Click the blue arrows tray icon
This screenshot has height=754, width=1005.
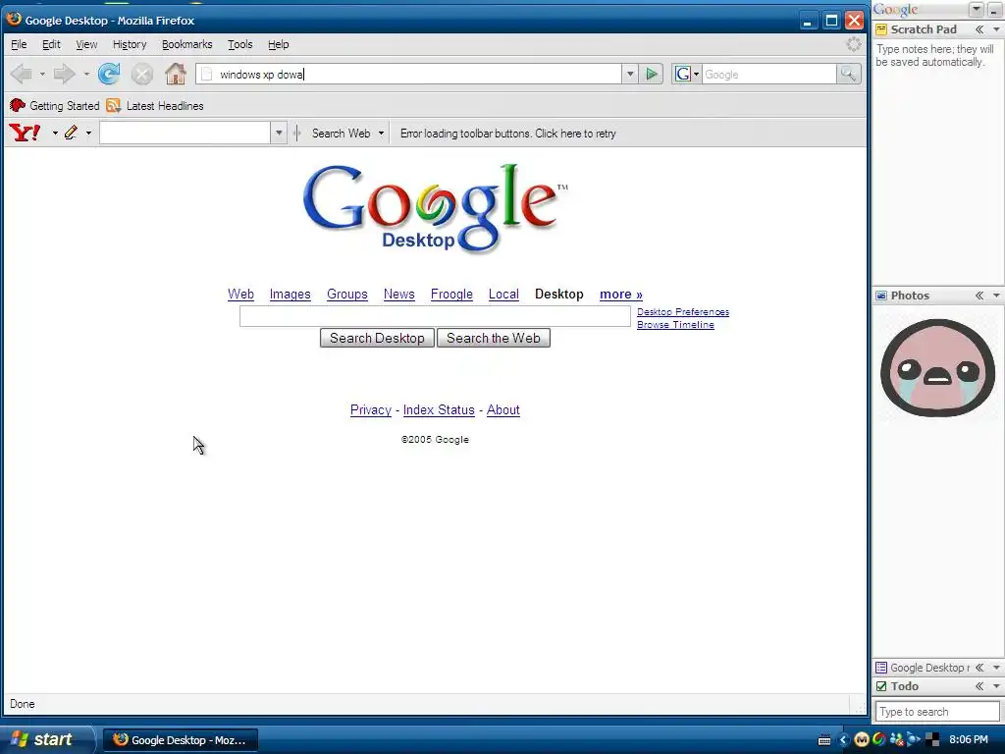tap(913, 740)
